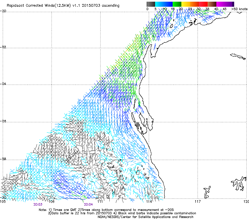
Task: Click the purple '20:03' time stamp
Action: (x=38, y=205)
